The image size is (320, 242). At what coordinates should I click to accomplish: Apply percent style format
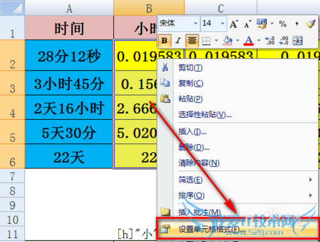click(283, 24)
